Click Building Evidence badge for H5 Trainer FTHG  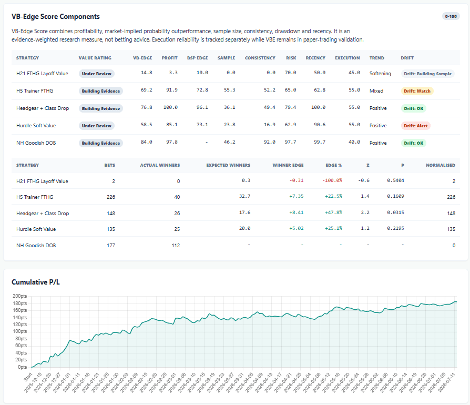(101, 91)
